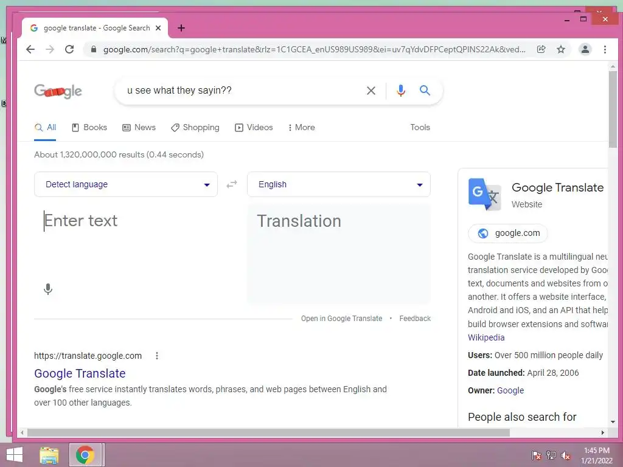
Task: Open the Chrome profile avatar
Action: (585, 49)
